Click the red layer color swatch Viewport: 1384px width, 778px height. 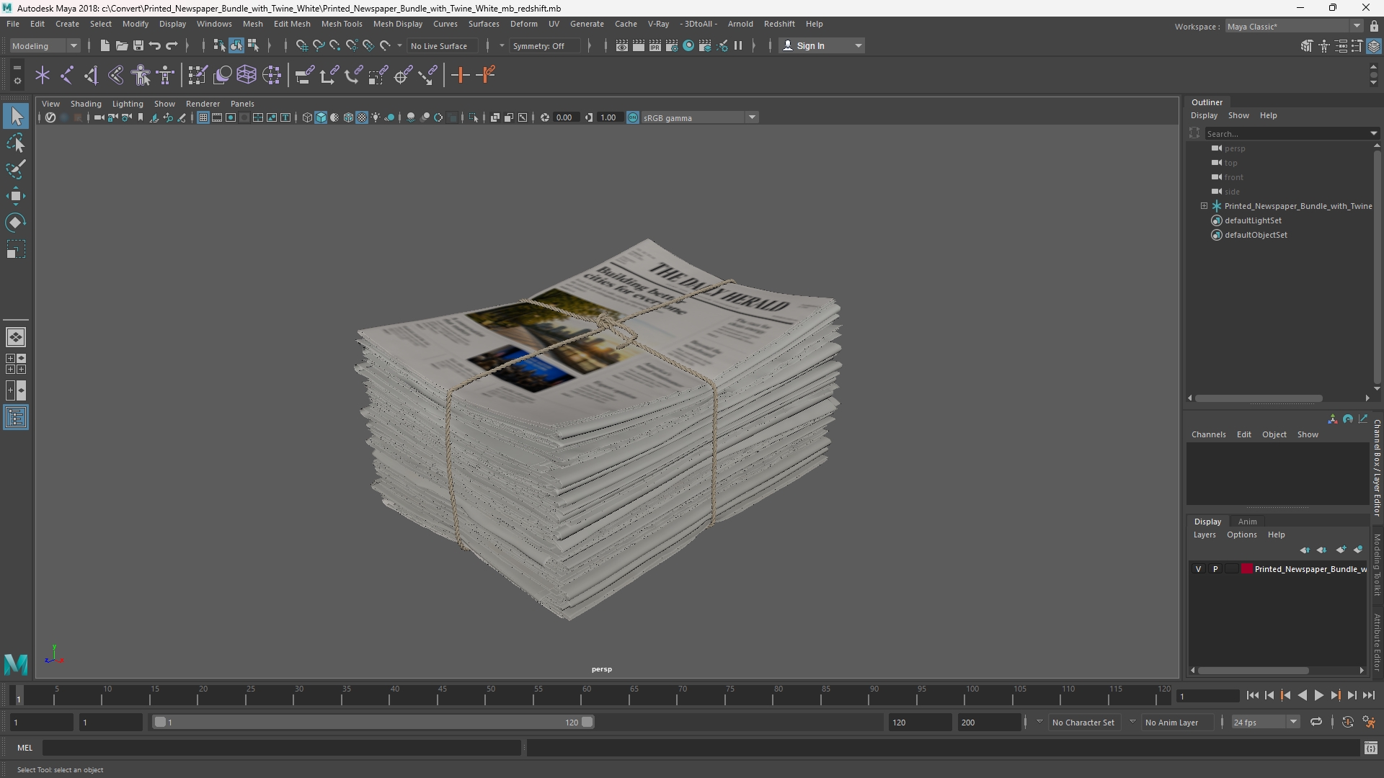[1247, 569]
